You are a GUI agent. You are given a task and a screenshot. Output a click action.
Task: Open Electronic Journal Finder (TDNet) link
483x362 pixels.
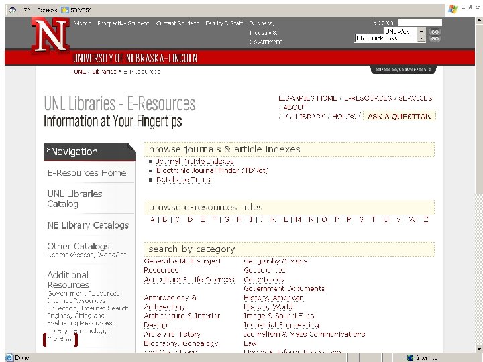click(212, 170)
